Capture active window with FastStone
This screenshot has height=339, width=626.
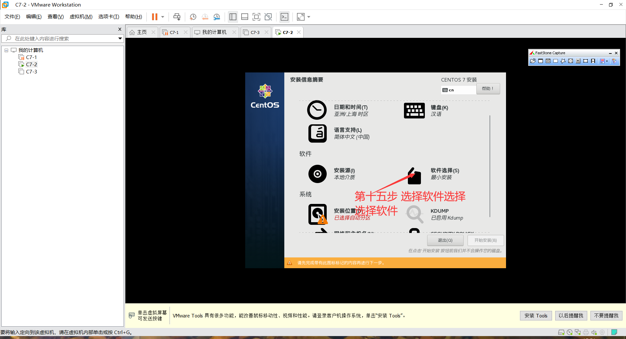coord(541,61)
